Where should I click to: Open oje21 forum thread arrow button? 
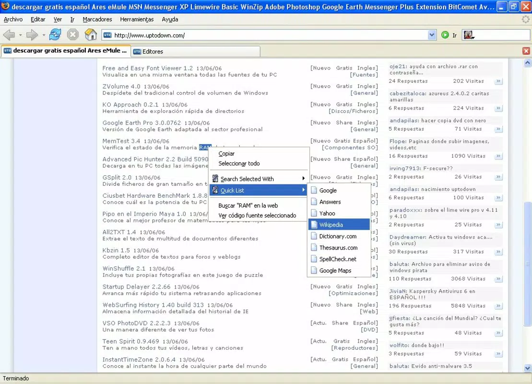(x=498, y=81)
